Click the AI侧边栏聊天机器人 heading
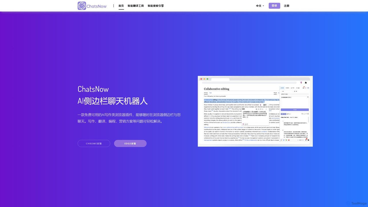This screenshot has height=207, width=368. [113, 101]
